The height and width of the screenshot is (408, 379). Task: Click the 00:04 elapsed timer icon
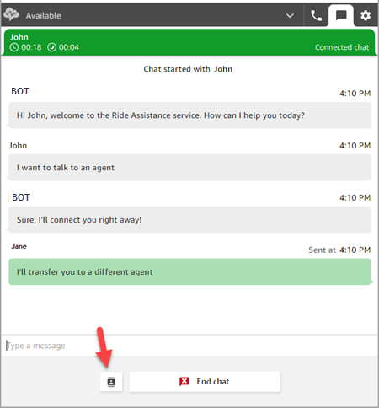pos(51,47)
